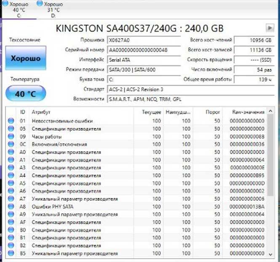
Task: Click raw value 000000000002 in row A6
Action: click(x=247, y=191)
